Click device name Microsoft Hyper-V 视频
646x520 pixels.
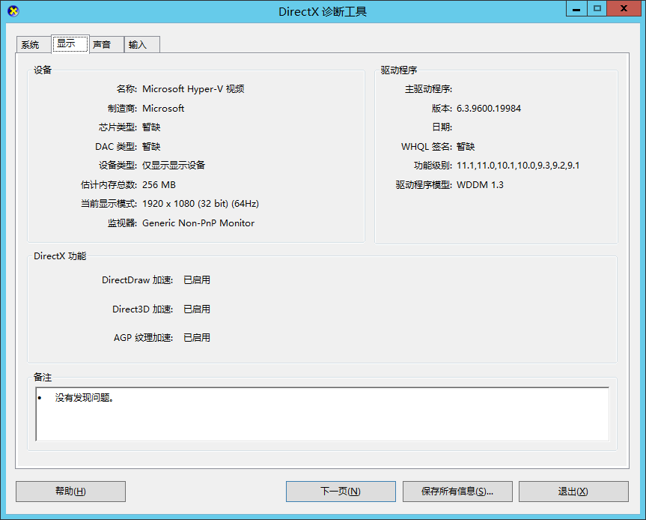[x=193, y=89]
